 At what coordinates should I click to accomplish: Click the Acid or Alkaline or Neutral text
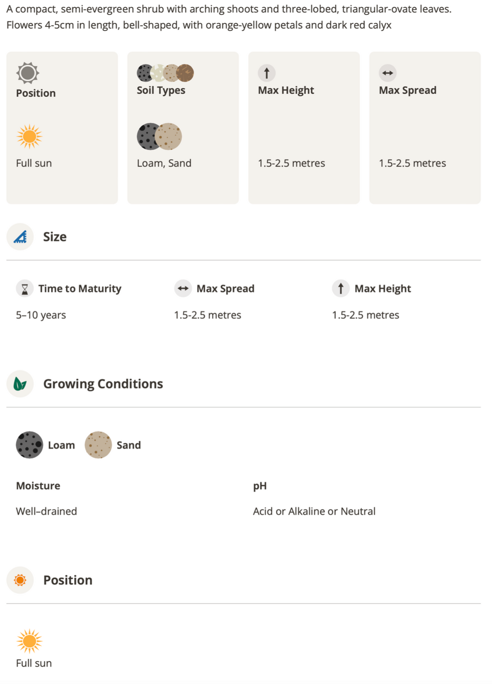point(314,511)
